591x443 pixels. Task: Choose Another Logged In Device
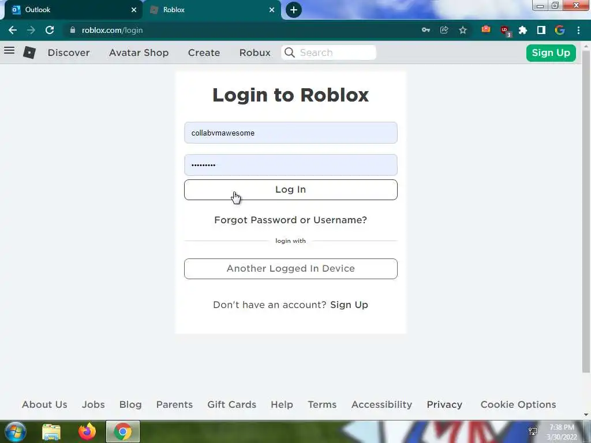click(291, 269)
